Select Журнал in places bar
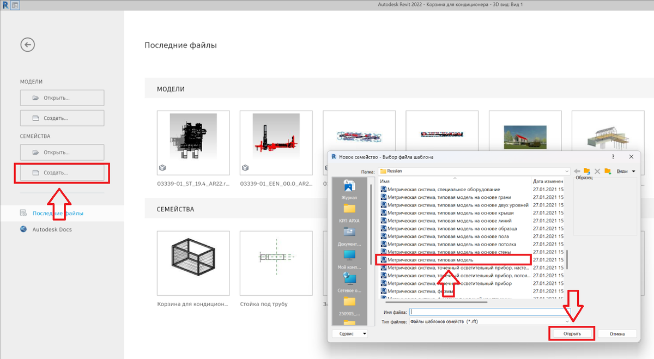 click(349, 190)
